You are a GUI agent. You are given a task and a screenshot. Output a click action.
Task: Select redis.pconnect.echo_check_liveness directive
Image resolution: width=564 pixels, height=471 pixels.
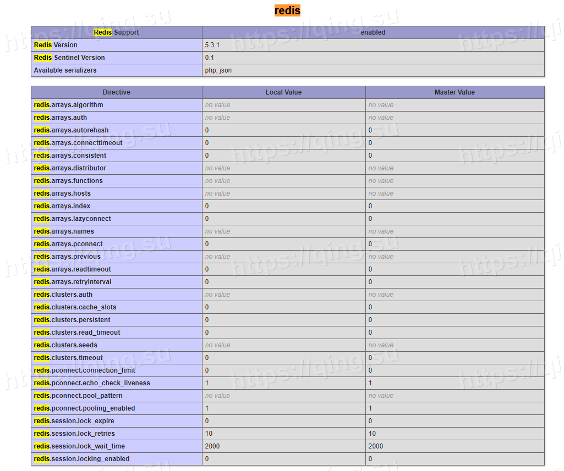pyautogui.click(x=92, y=383)
